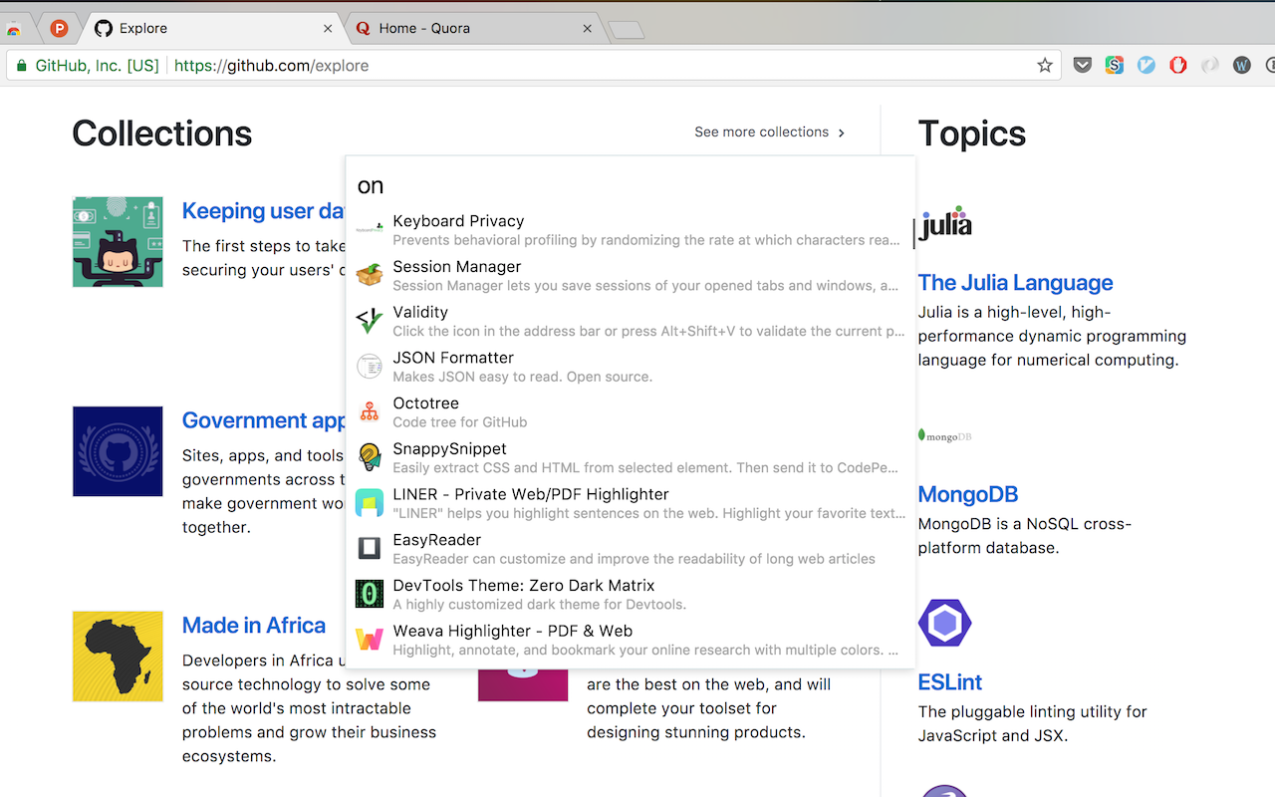Open the rainbow pinned tab
Screen dimensions: 1275x797
(13, 29)
